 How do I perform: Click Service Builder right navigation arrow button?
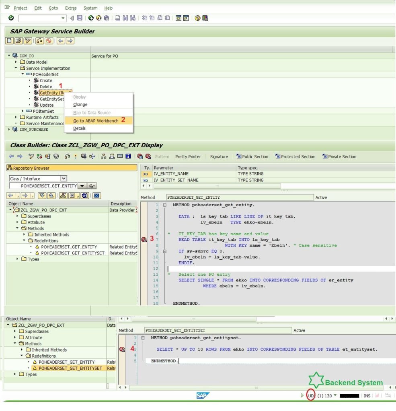coord(70,41)
